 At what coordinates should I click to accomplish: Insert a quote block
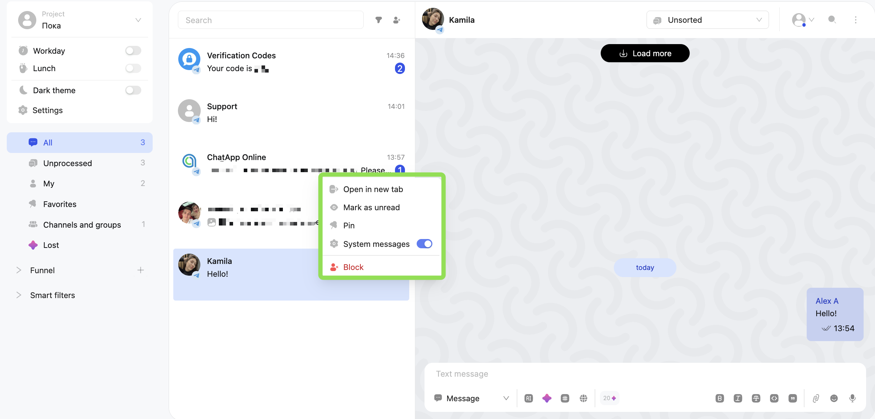click(x=792, y=398)
